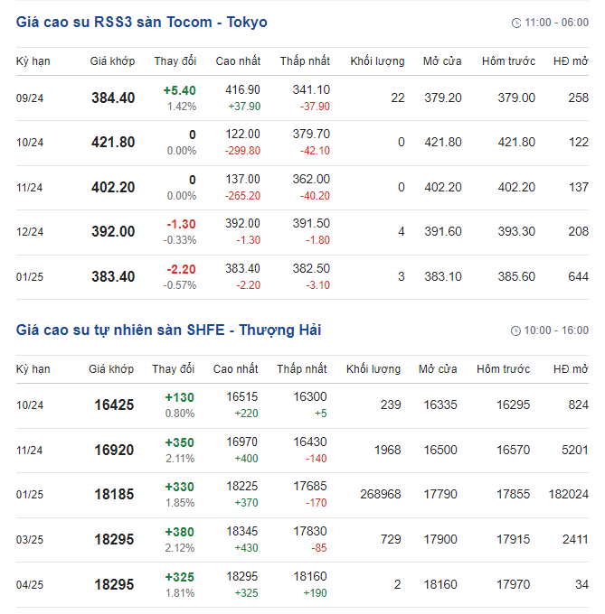
Task: Click the Hôm trước header in Tocom table
Action: pos(506,61)
